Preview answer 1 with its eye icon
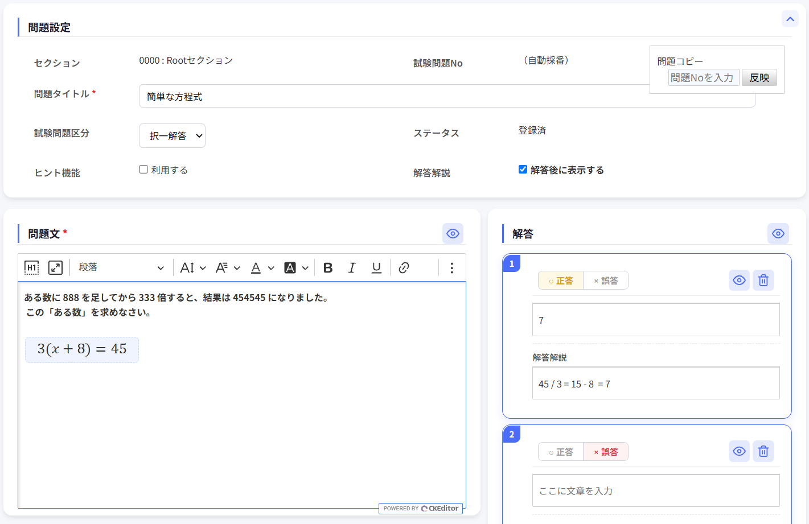Image resolution: width=809 pixels, height=524 pixels. pyautogui.click(x=739, y=280)
